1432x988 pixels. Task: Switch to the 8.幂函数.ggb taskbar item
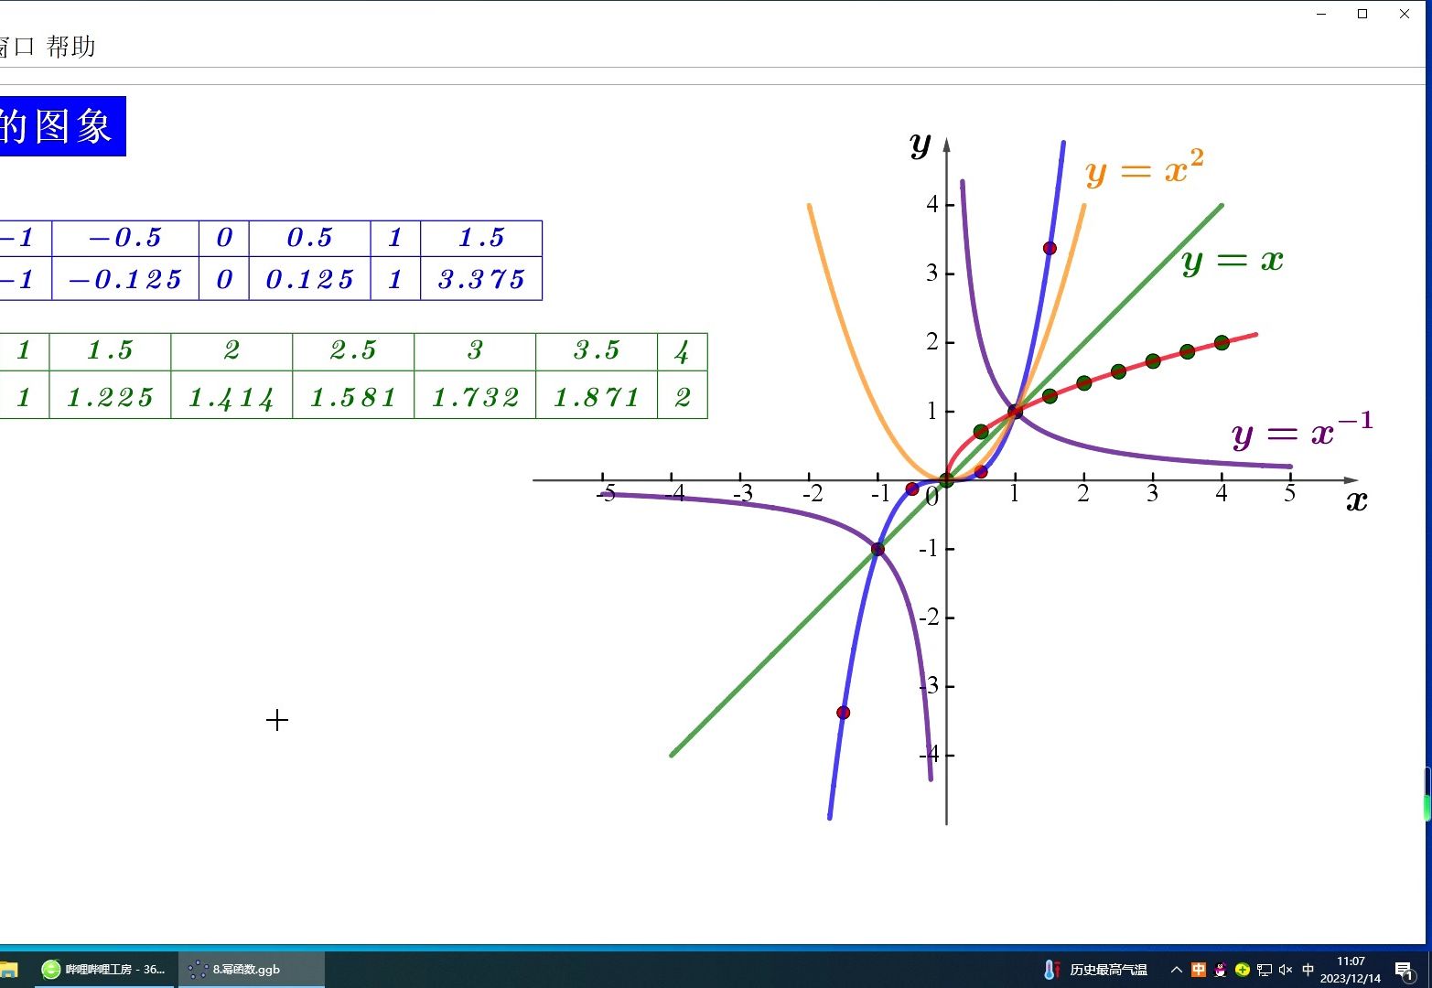pyautogui.click(x=251, y=969)
